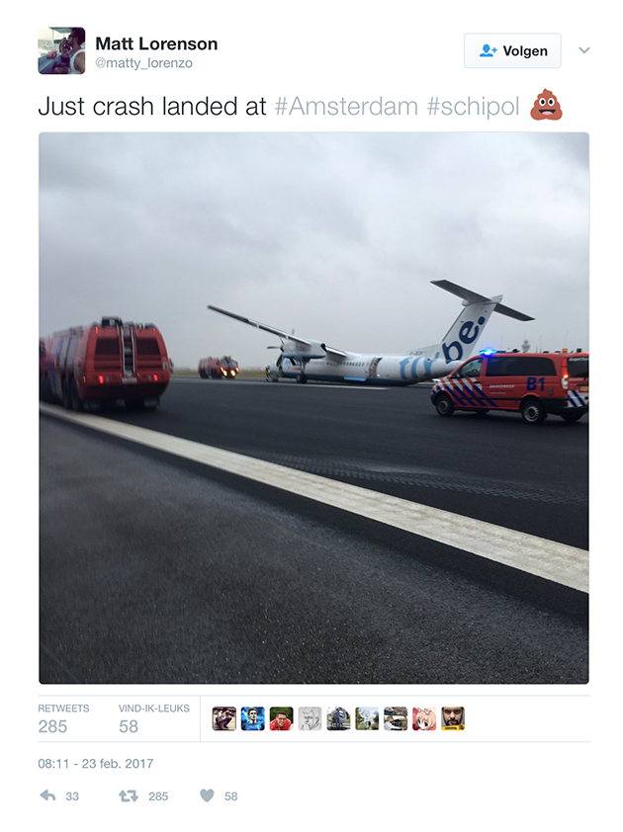Expand the tweet options chevron

584,50
